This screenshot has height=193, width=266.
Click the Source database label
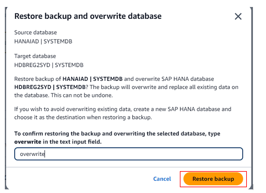pyautogui.click(x=36, y=33)
